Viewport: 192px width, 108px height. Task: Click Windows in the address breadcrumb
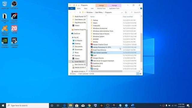pyautogui.click(x=89, y=12)
